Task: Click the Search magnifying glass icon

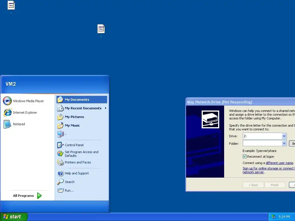Action: pyautogui.click(x=60, y=182)
